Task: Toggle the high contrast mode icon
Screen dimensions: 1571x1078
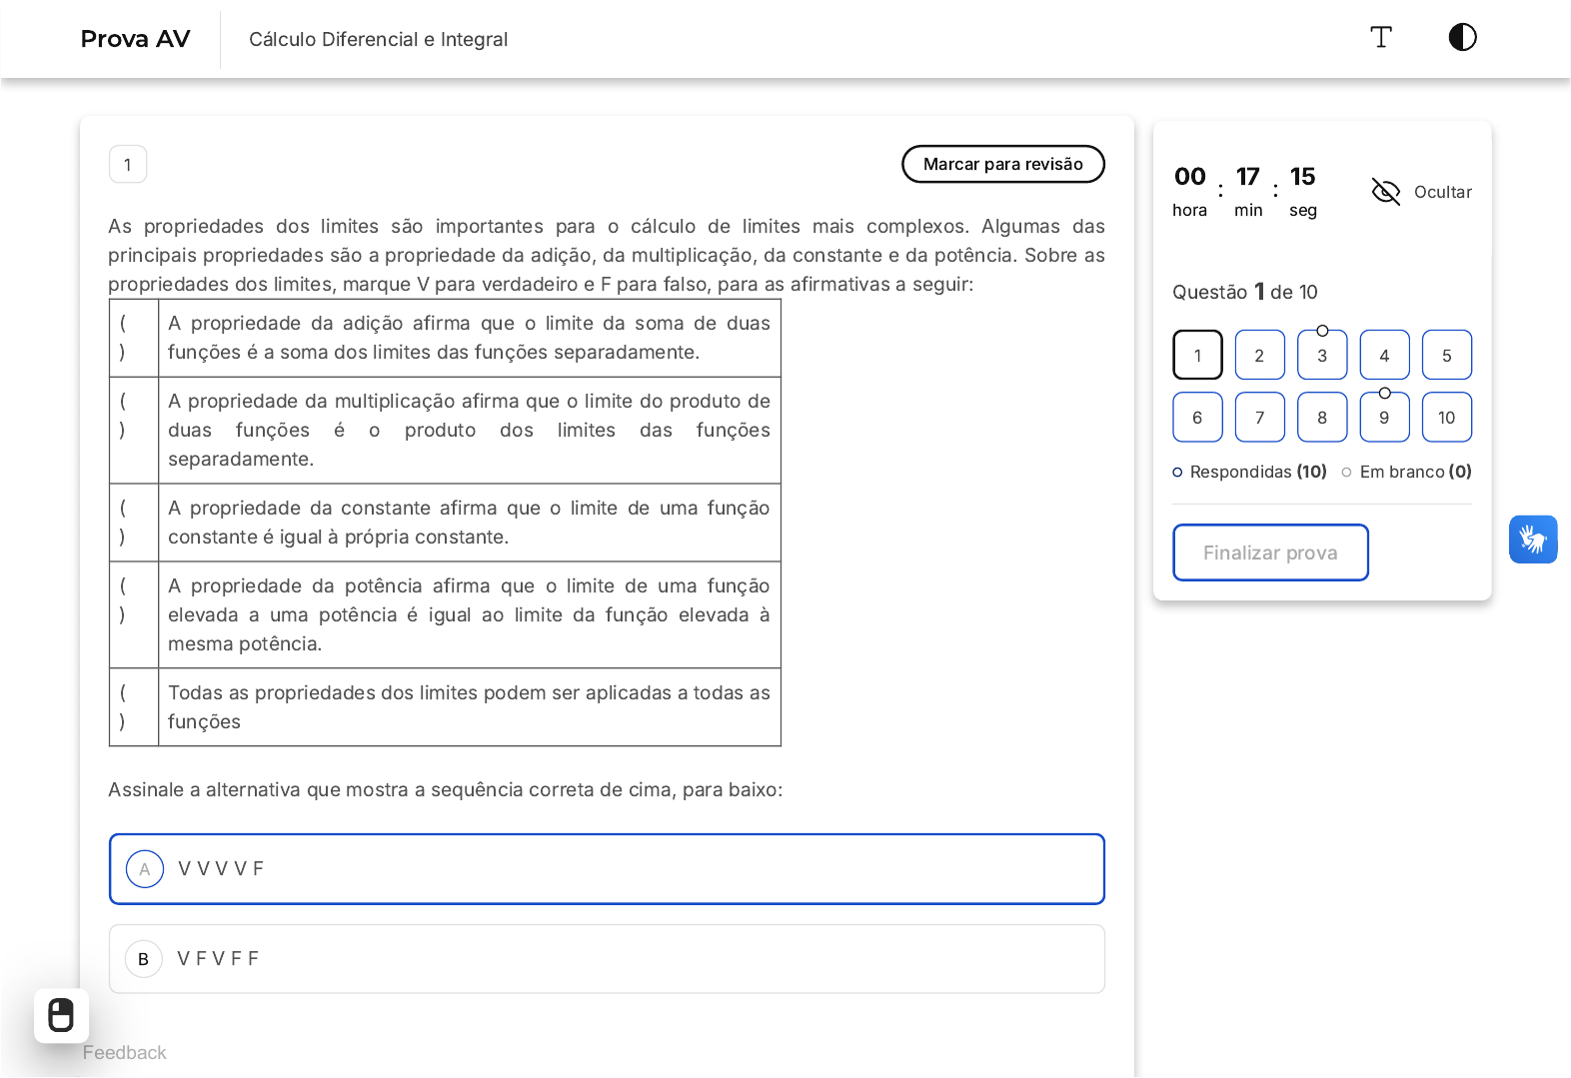Action: tap(1462, 38)
